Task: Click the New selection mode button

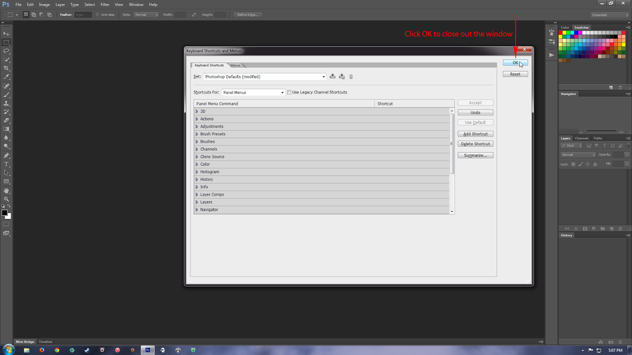Action: pyautogui.click(x=26, y=15)
